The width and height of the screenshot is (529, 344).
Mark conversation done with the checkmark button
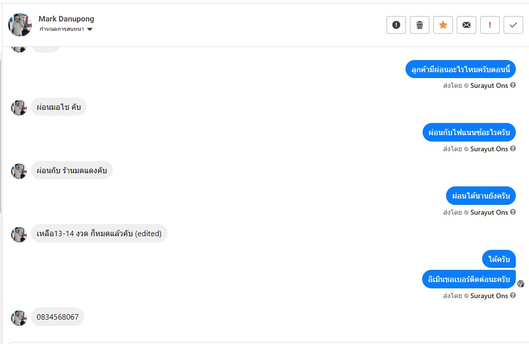click(x=513, y=25)
